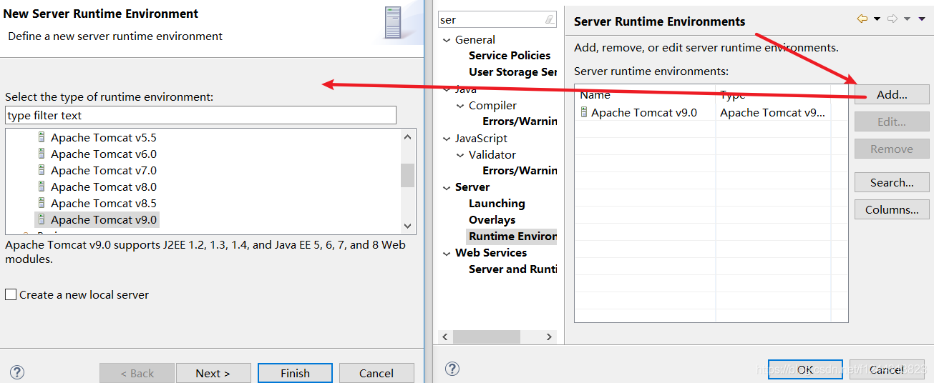Click the type filter text field
Screen dimensions: 934x383
pyautogui.click(x=200, y=115)
